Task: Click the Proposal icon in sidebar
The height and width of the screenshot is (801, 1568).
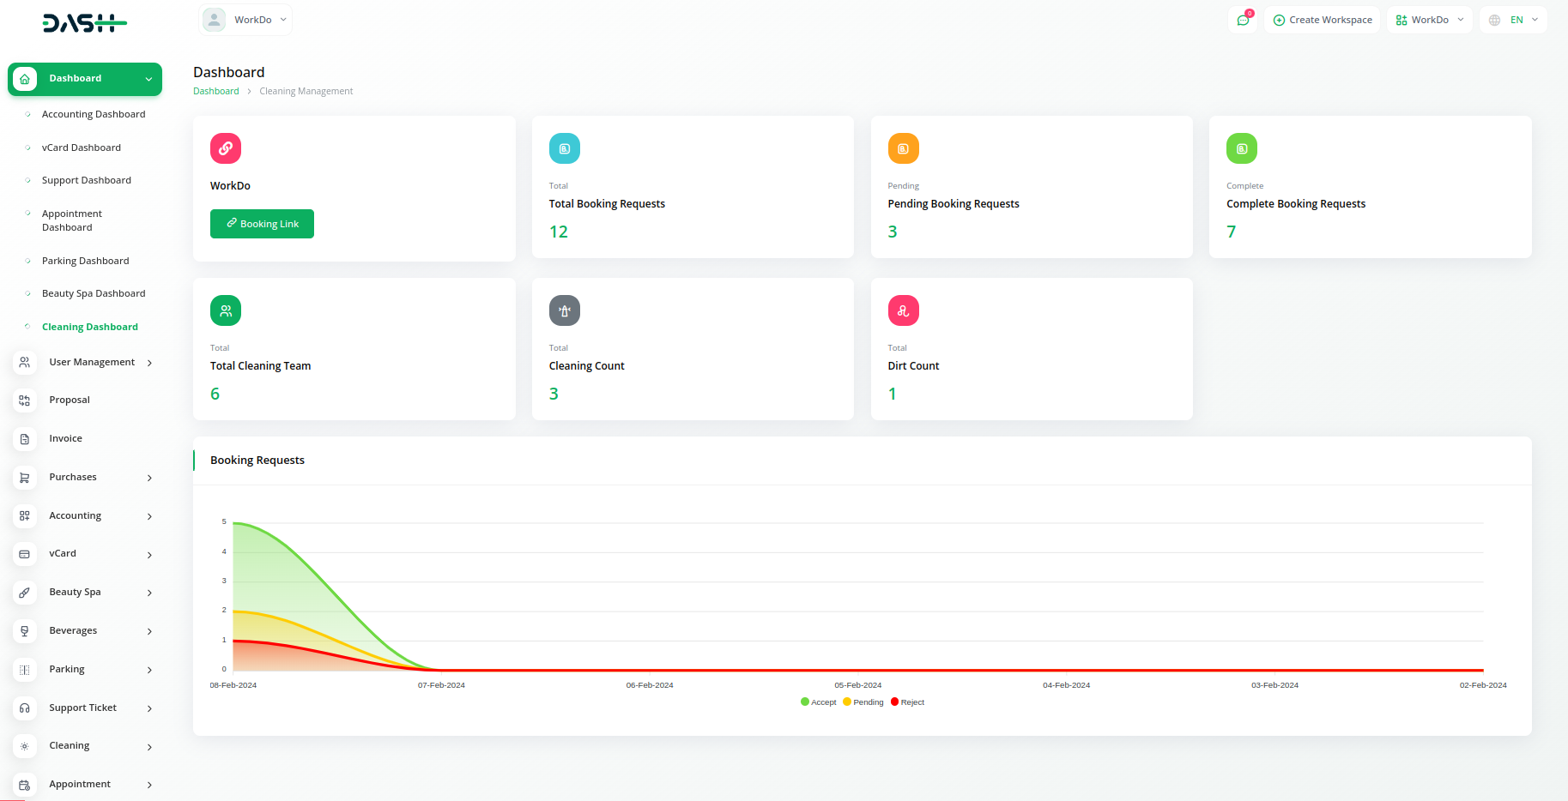Action: pos(25,400)
